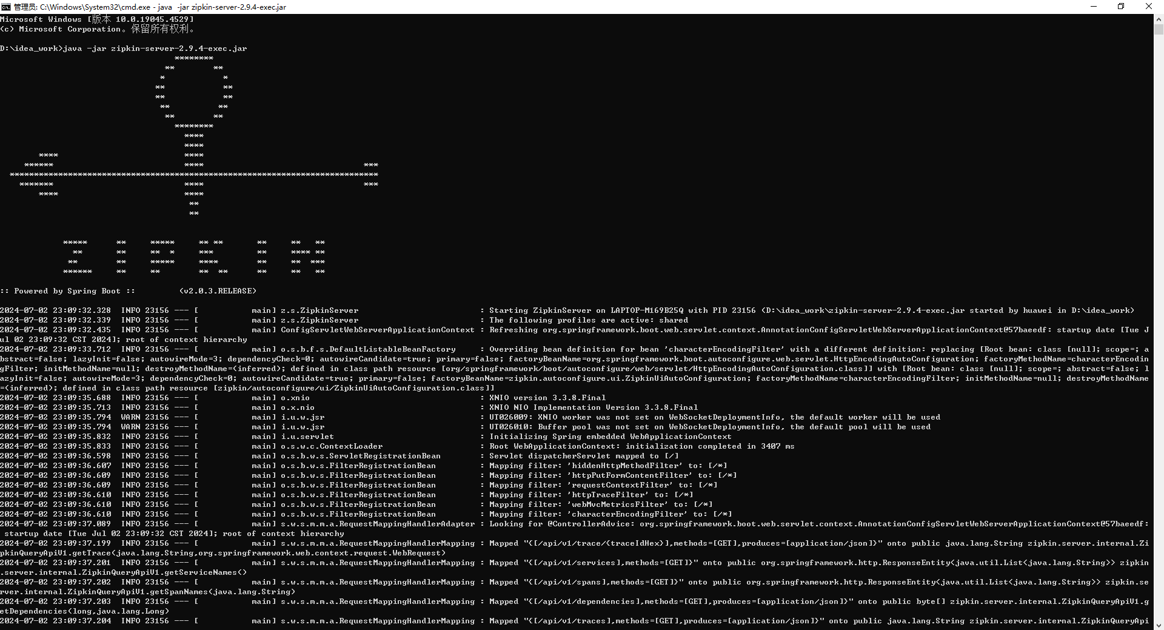The height and width of the screenshot is (630, 1164).
Task: Close the cmd window
Action: 1149,7
